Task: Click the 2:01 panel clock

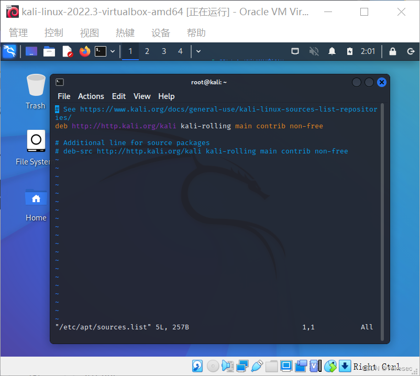Action: (x=368, y=51)
